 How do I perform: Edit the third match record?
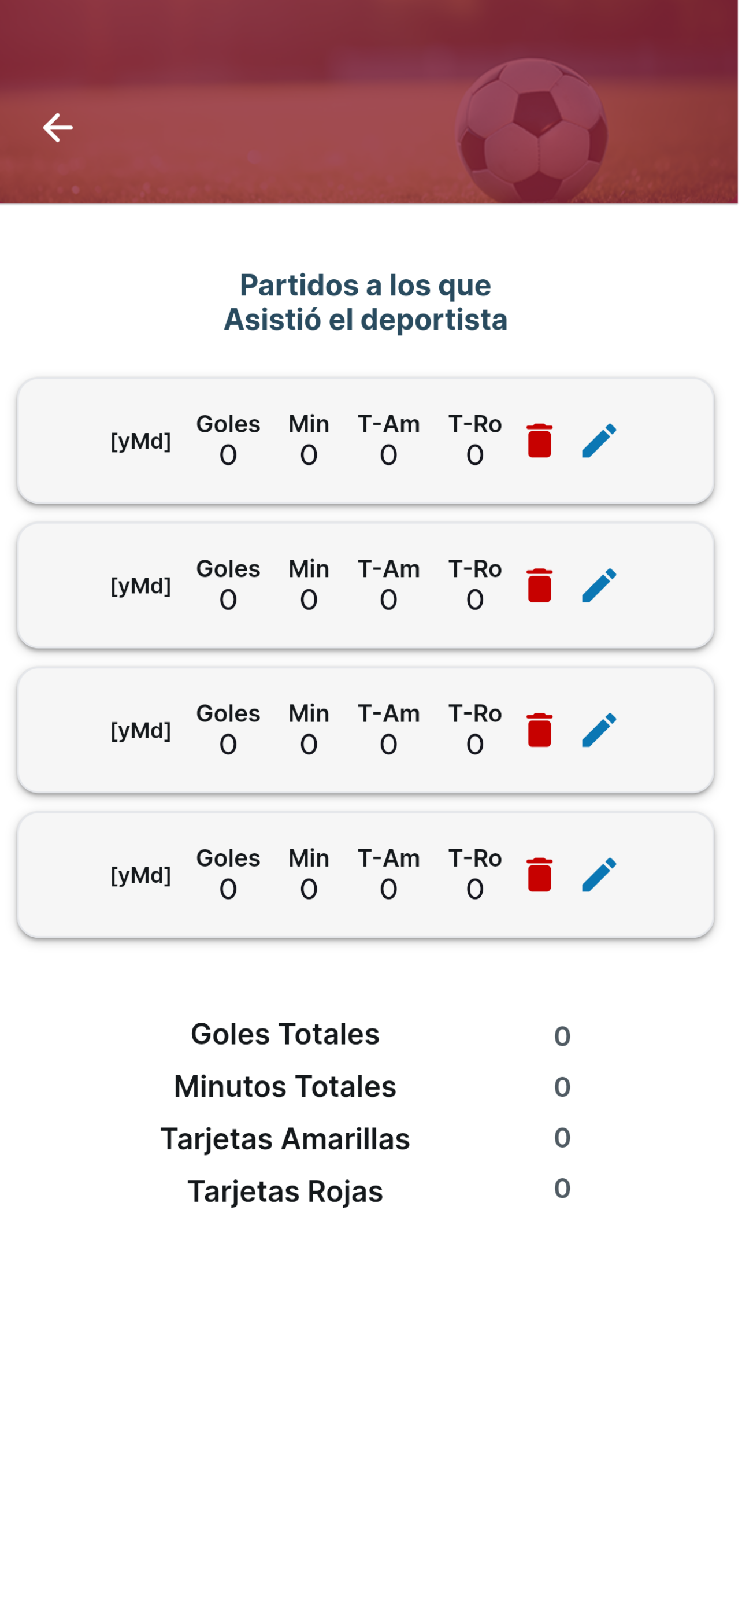pos(599,730)
